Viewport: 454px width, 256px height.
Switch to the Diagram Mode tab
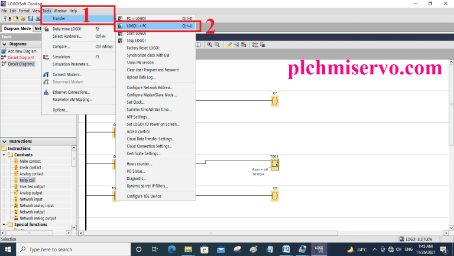tap(17, 28)
